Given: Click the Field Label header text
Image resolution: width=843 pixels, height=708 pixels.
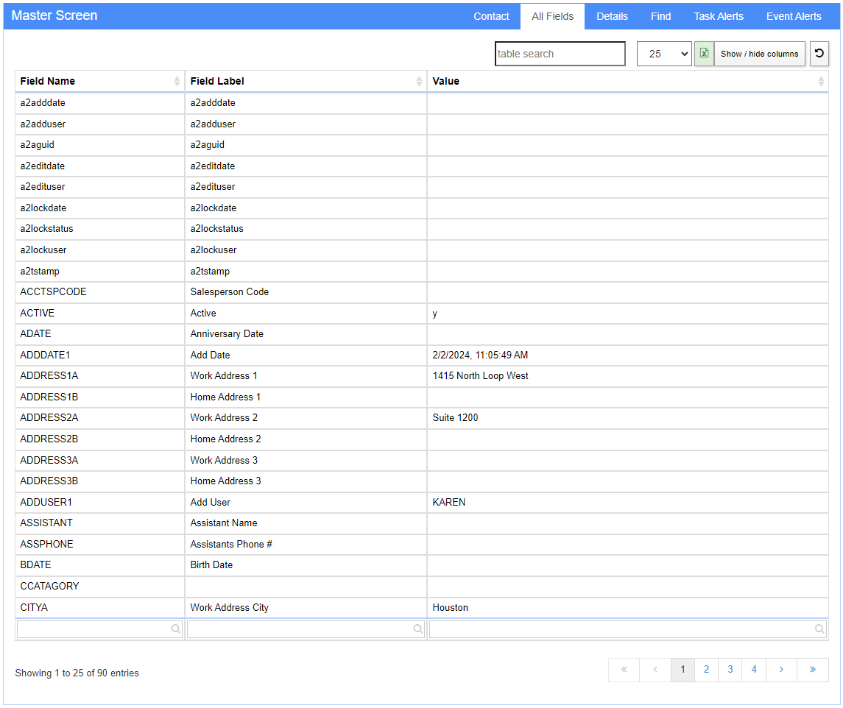Looking at the screenshot, I should (217, 81).
